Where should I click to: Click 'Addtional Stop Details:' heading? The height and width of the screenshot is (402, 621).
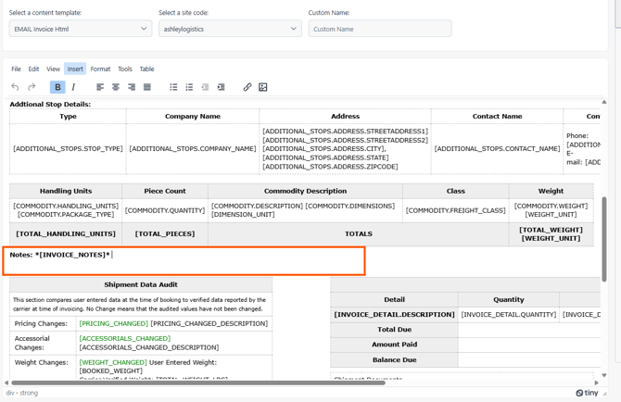(50, 105)
